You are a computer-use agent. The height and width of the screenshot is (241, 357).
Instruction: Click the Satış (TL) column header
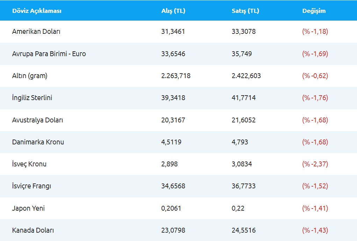click(245, 11)
